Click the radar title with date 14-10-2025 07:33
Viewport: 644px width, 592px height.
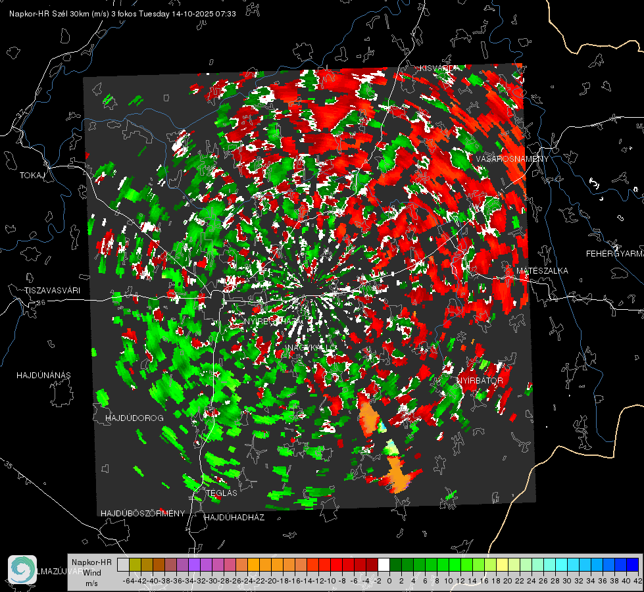pyautogui.click(x=122, y=14)
